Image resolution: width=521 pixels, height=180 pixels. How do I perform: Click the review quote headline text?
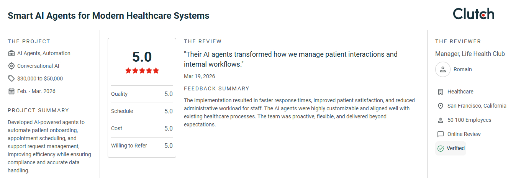tap(291, 59)
